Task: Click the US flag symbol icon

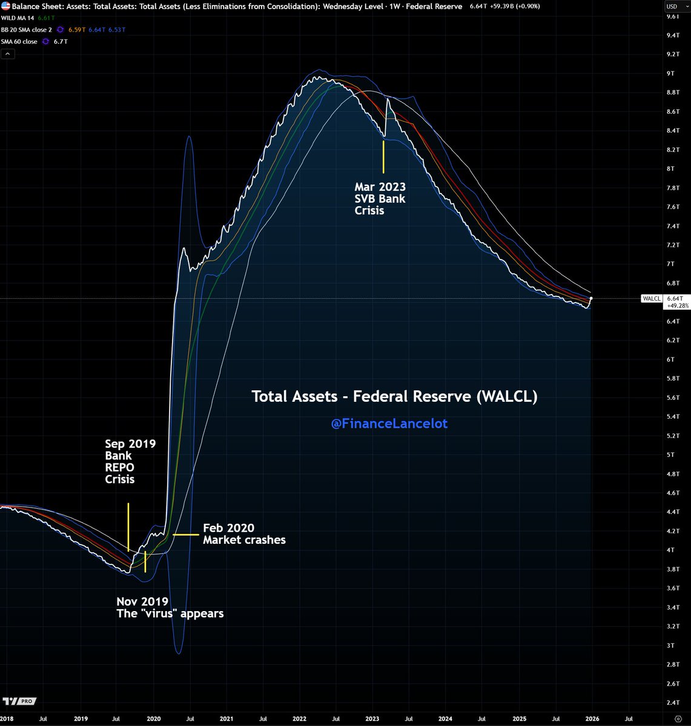Action: point(4,6)
